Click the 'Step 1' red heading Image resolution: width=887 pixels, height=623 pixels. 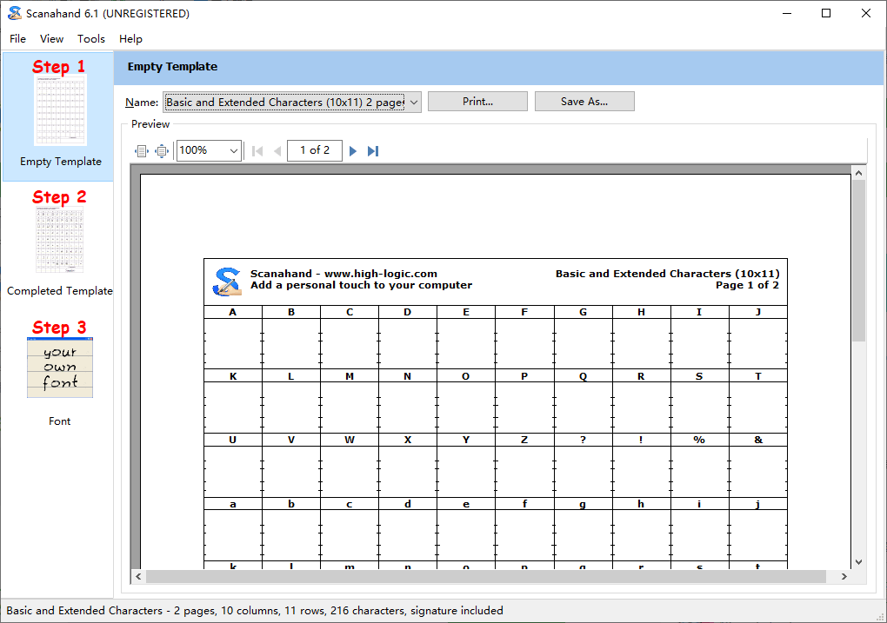(x=59, y=67)
